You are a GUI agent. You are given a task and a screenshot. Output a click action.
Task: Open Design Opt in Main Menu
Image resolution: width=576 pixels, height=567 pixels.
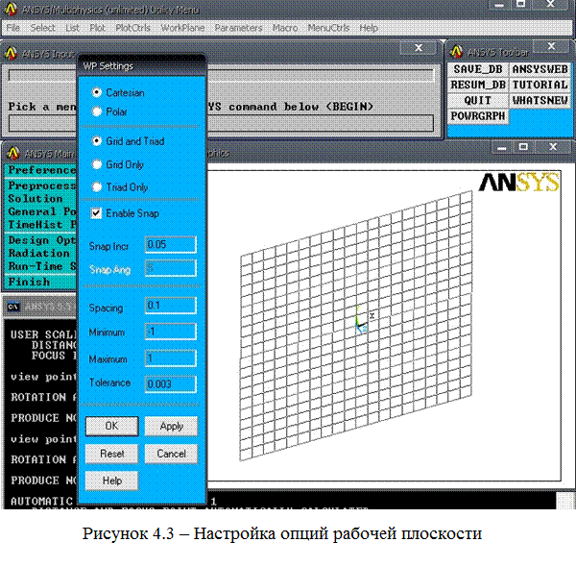pos(41,240)
